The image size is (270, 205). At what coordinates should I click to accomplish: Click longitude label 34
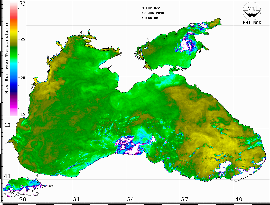pyautogui.click(x=131, y=199)
